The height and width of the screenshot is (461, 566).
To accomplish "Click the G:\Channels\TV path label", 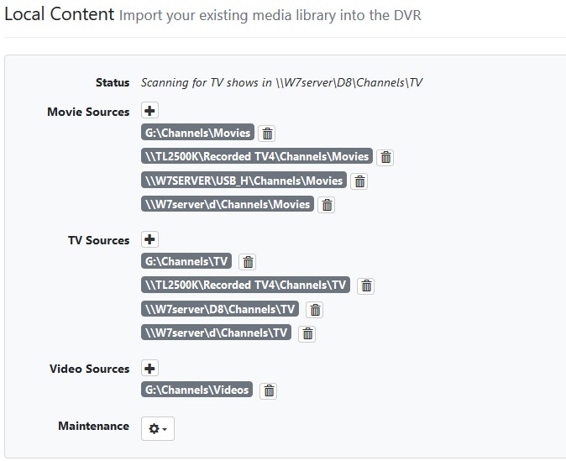I will point(187,261).
